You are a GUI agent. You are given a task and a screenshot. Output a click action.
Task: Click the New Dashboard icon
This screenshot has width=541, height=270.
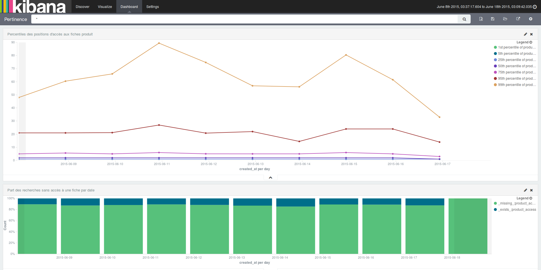tap(481, 19)
